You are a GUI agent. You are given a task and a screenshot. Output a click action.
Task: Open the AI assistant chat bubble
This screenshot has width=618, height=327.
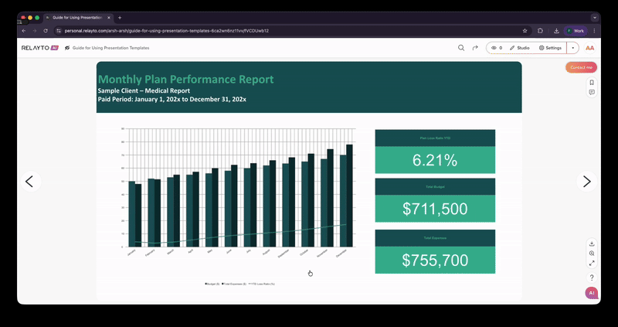click(591, 293)
